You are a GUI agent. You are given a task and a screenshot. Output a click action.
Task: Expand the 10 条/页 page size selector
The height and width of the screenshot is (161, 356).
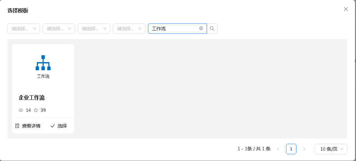[x=331, y=149]
